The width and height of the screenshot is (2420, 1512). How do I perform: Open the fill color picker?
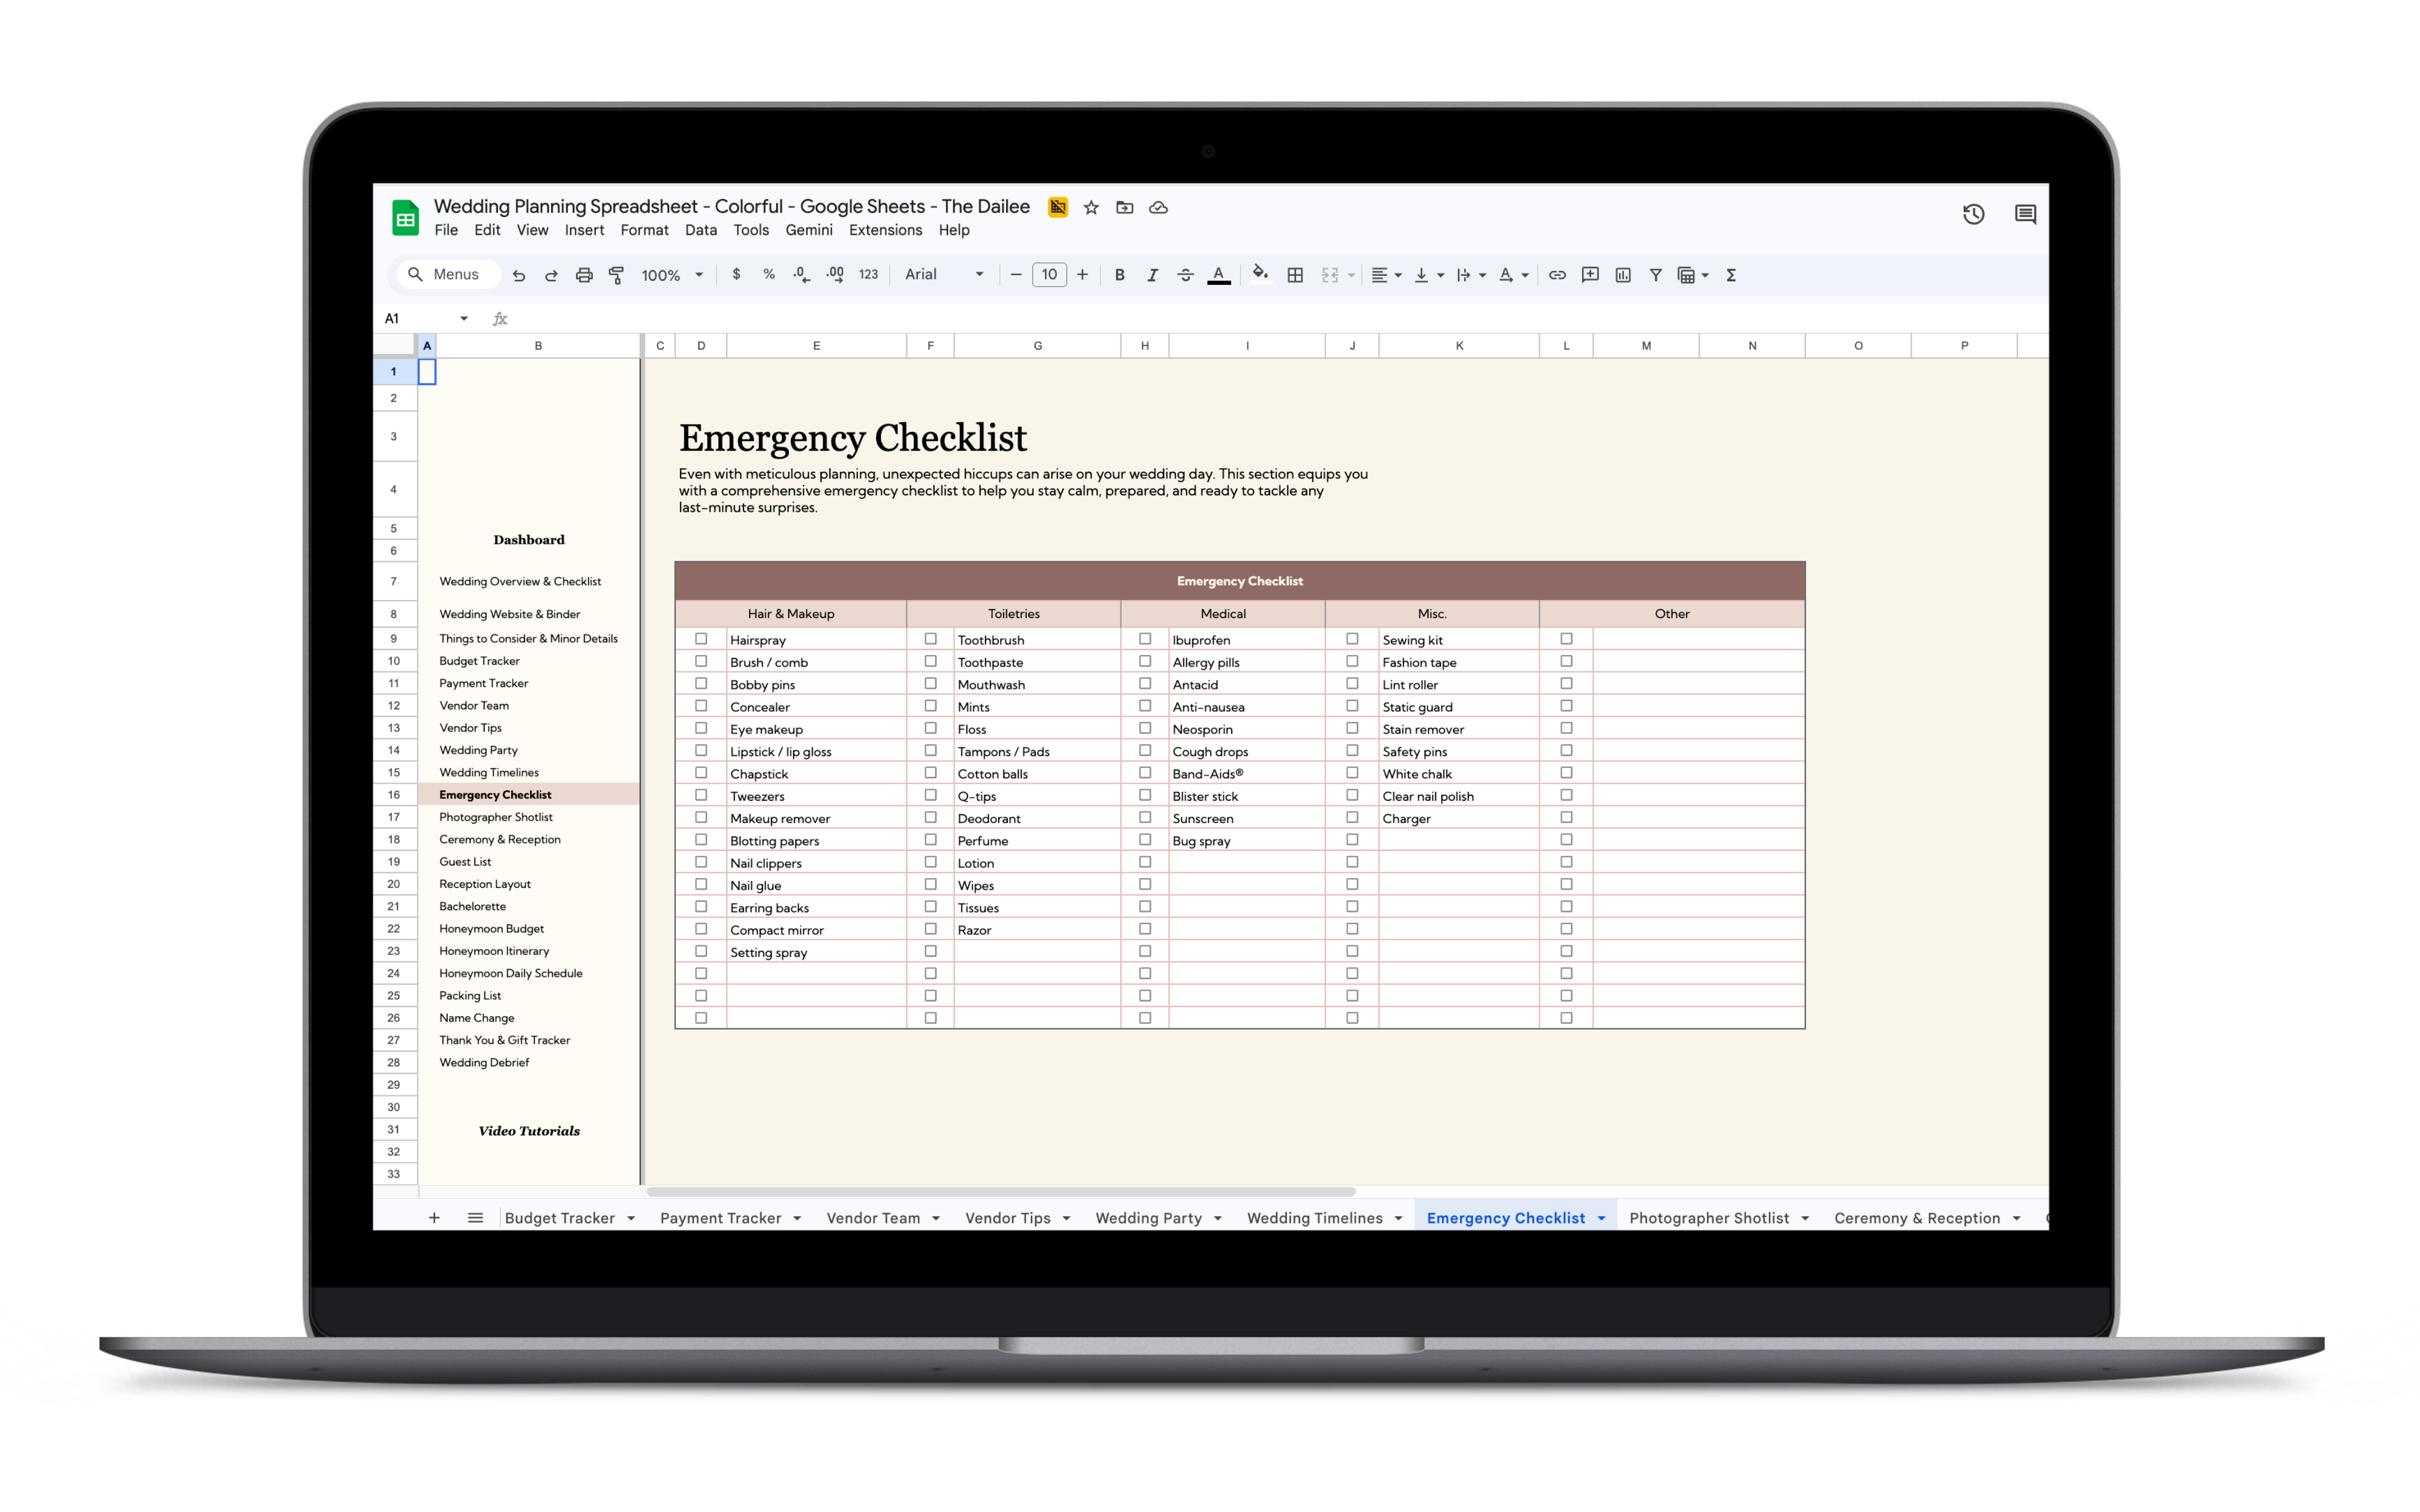pyautogui.click(x=1260, y=275)
